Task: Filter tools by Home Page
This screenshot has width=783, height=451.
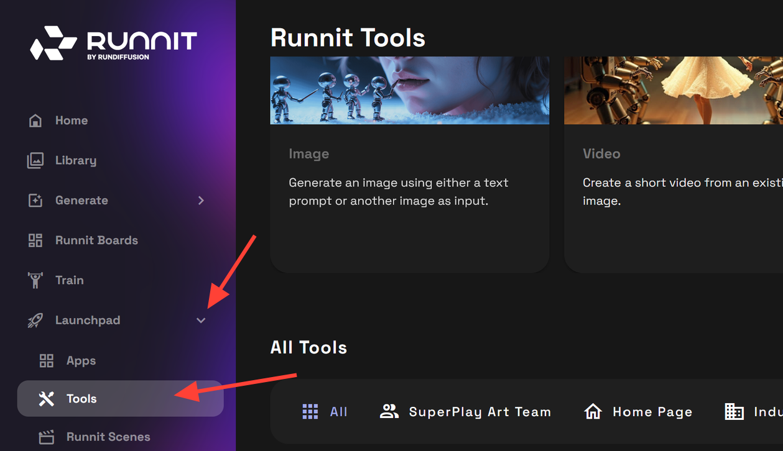Action: 639,412
